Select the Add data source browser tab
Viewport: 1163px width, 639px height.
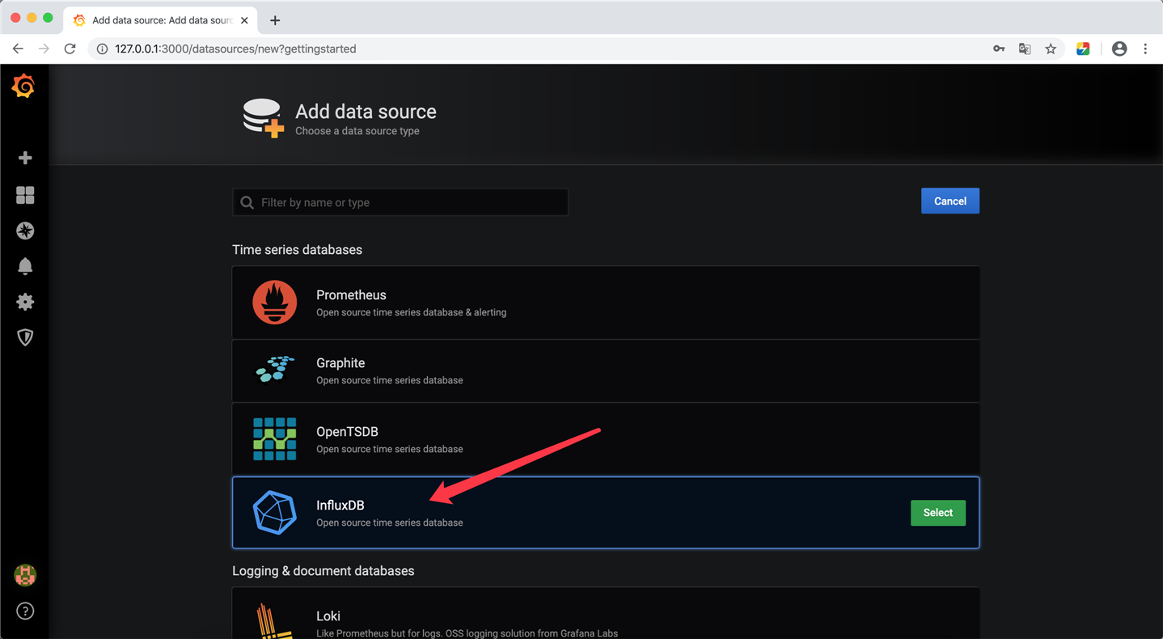(x=160, y=20)
